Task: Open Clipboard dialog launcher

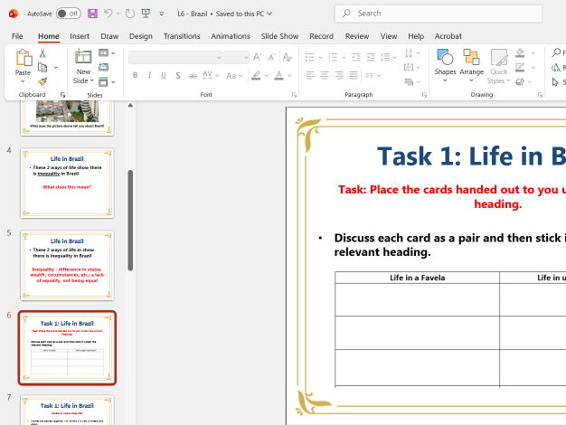Action: [62, 95]
